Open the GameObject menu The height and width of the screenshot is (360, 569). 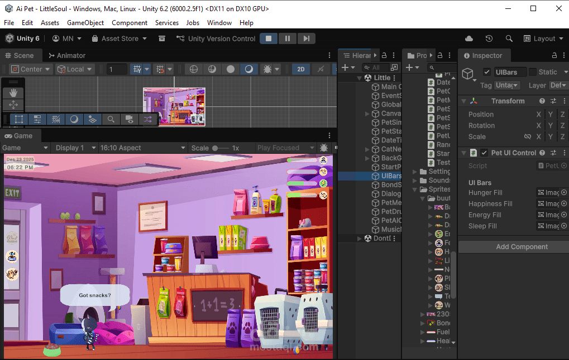[85, 23]
